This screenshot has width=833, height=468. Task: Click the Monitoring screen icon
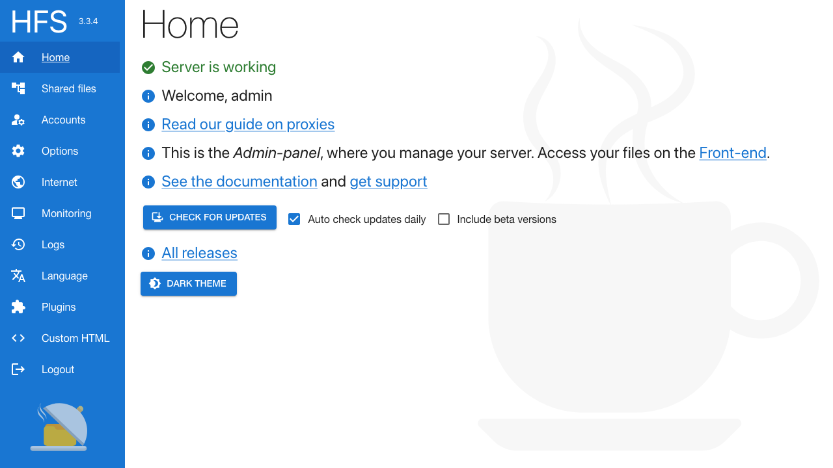(18, 213)
